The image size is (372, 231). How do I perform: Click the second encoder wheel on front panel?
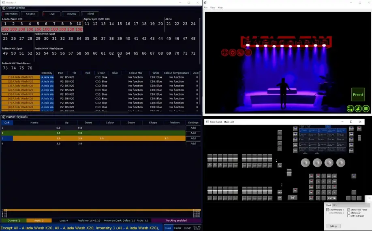pos(317,163)
